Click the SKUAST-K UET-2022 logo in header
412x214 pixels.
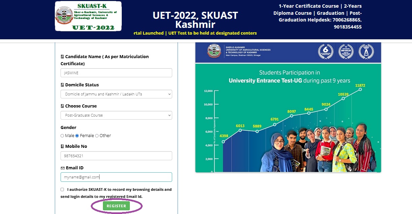point(88,16)
